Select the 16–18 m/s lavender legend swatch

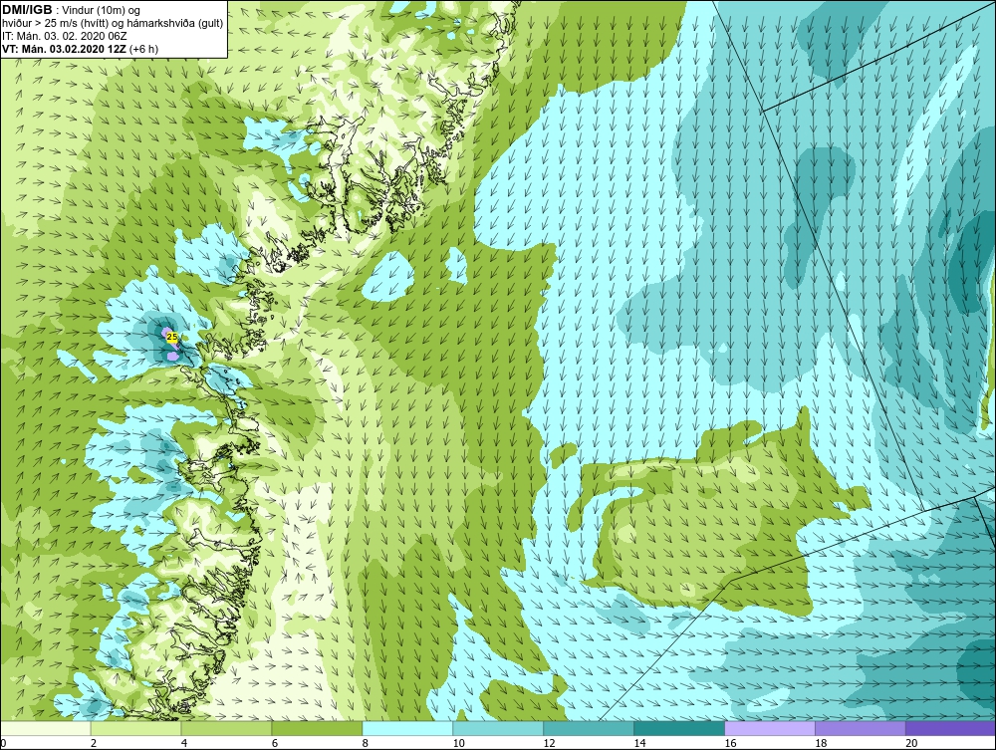[770, 728]
